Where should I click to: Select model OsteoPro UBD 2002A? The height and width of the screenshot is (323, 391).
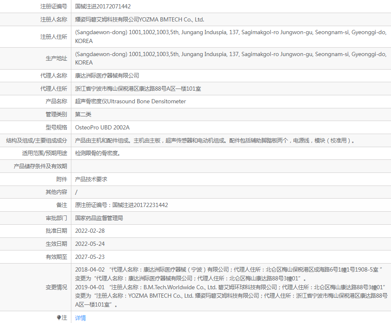pyautogui.click(x=102, y=127)
